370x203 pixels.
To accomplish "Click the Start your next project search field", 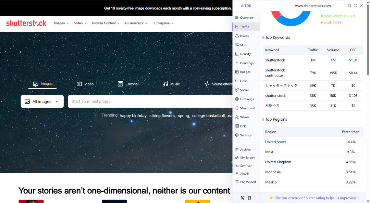I will click(x=150, y=101).
